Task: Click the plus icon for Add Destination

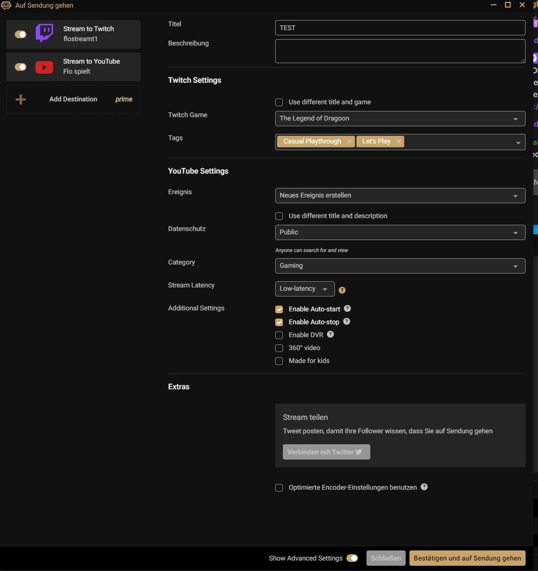Action: tap(21, 99)
